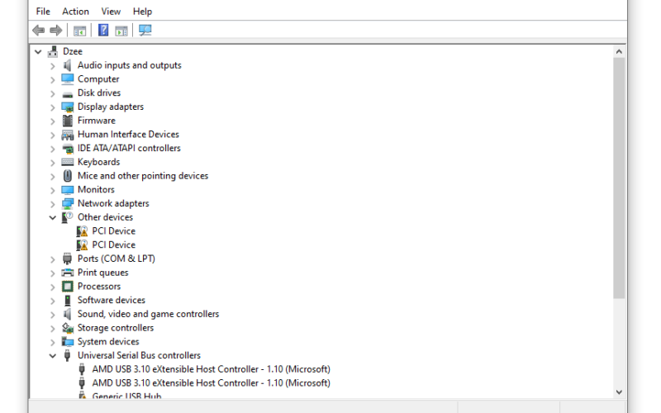Click the Display adapters icon
Screen dimensions: 661x413
(x=68, y=107)
